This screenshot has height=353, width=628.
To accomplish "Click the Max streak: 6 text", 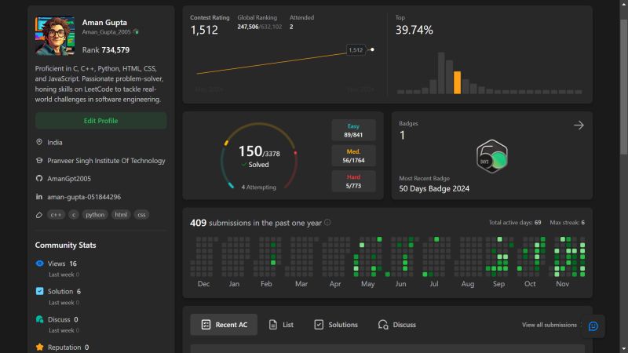I will (x=567, y=223).
